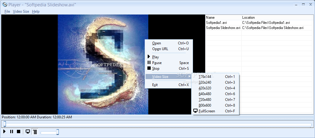This screenshot has height=138, width=315.
Task: Click the Location column header
Action: [x=277, y=18]
